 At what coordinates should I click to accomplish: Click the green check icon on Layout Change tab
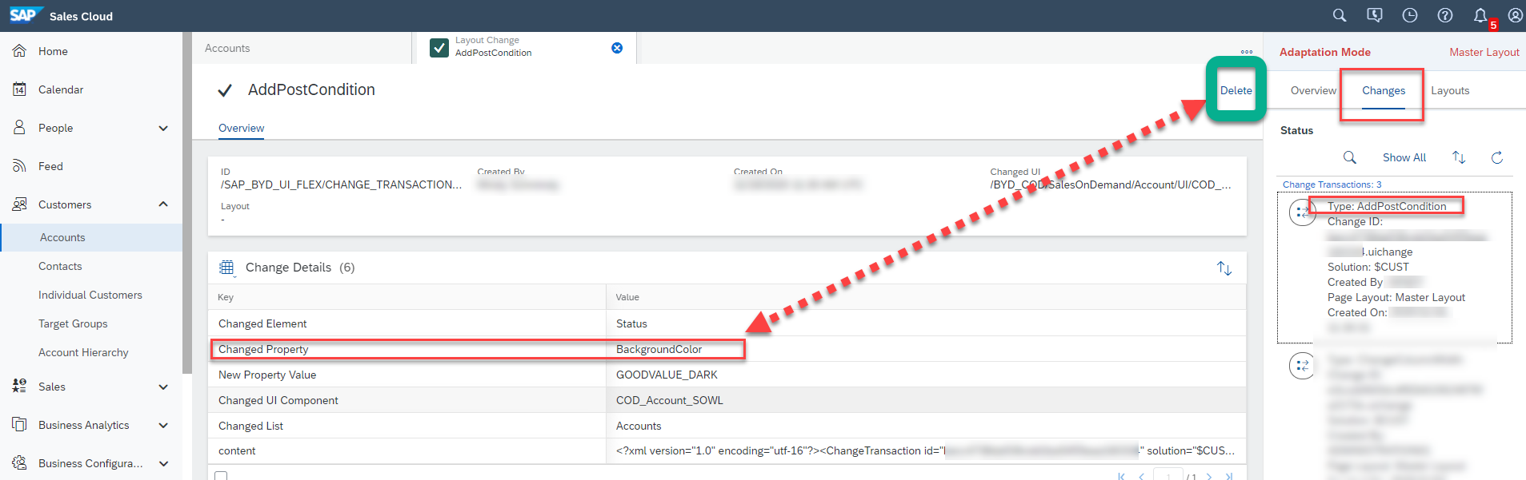439,48
